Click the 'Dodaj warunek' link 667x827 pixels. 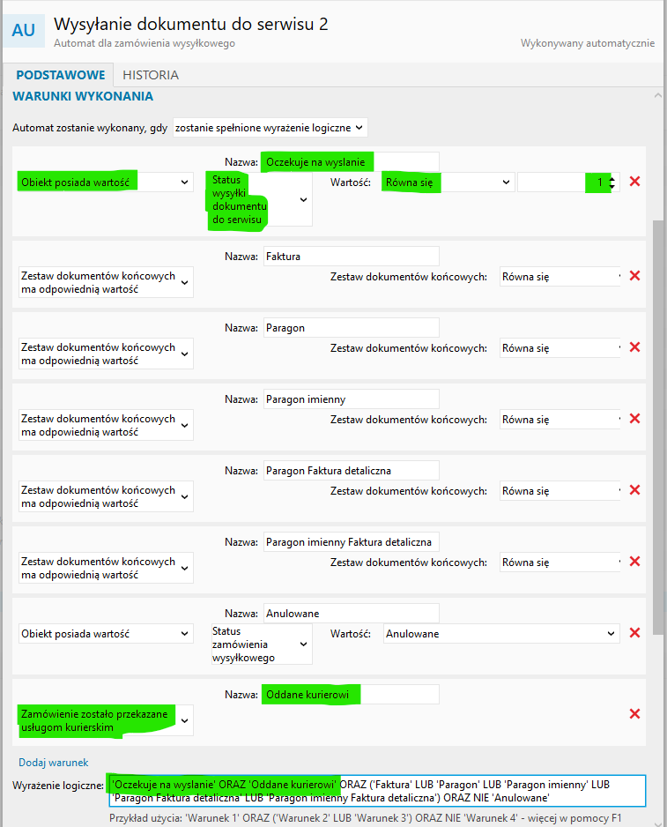(x=53, y=762)
